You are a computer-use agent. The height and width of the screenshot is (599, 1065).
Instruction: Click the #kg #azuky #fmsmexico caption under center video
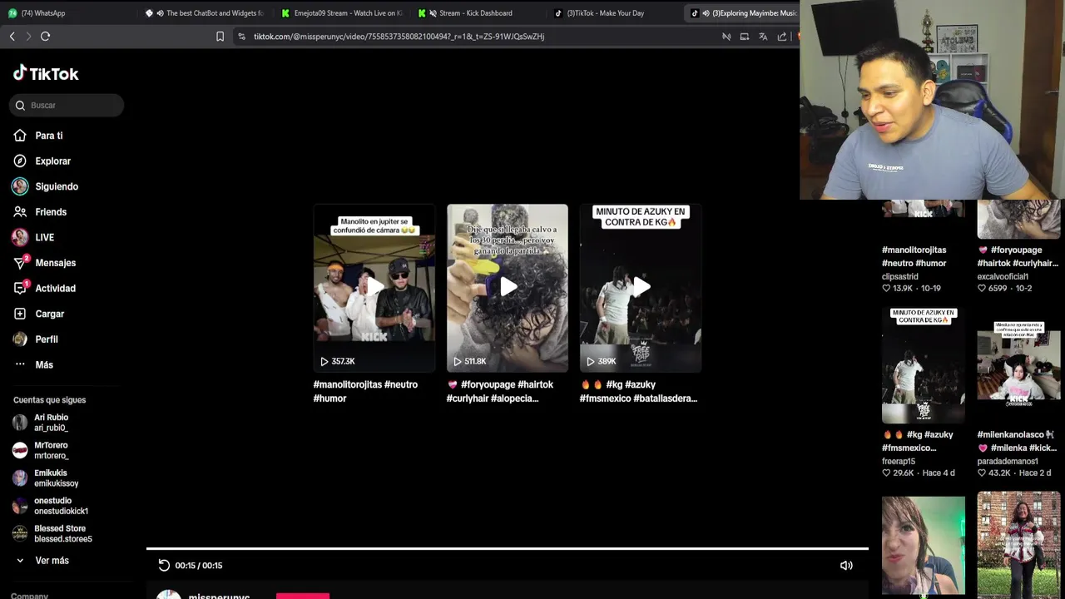(x=638, y=391)
